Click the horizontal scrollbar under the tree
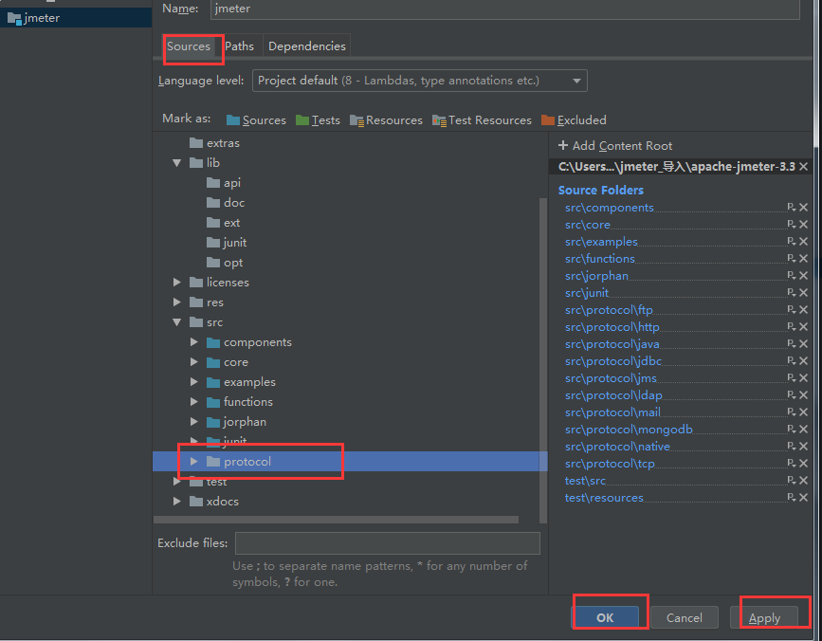 pos(336,520)
